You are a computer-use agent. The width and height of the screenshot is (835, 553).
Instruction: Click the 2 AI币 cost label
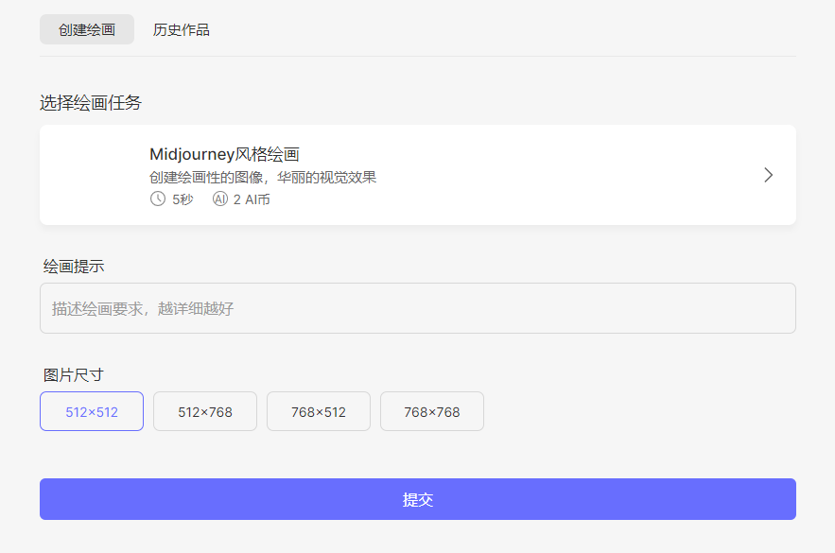coord(249,199)
